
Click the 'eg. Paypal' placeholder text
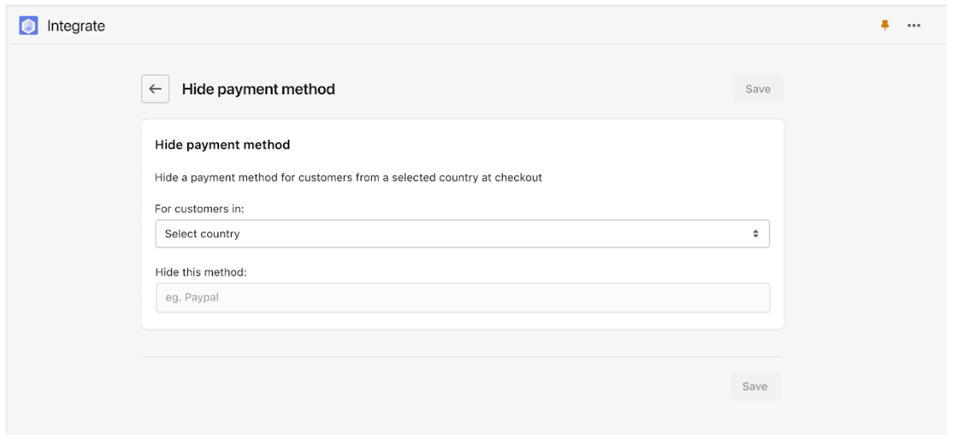tap(192, 298)
